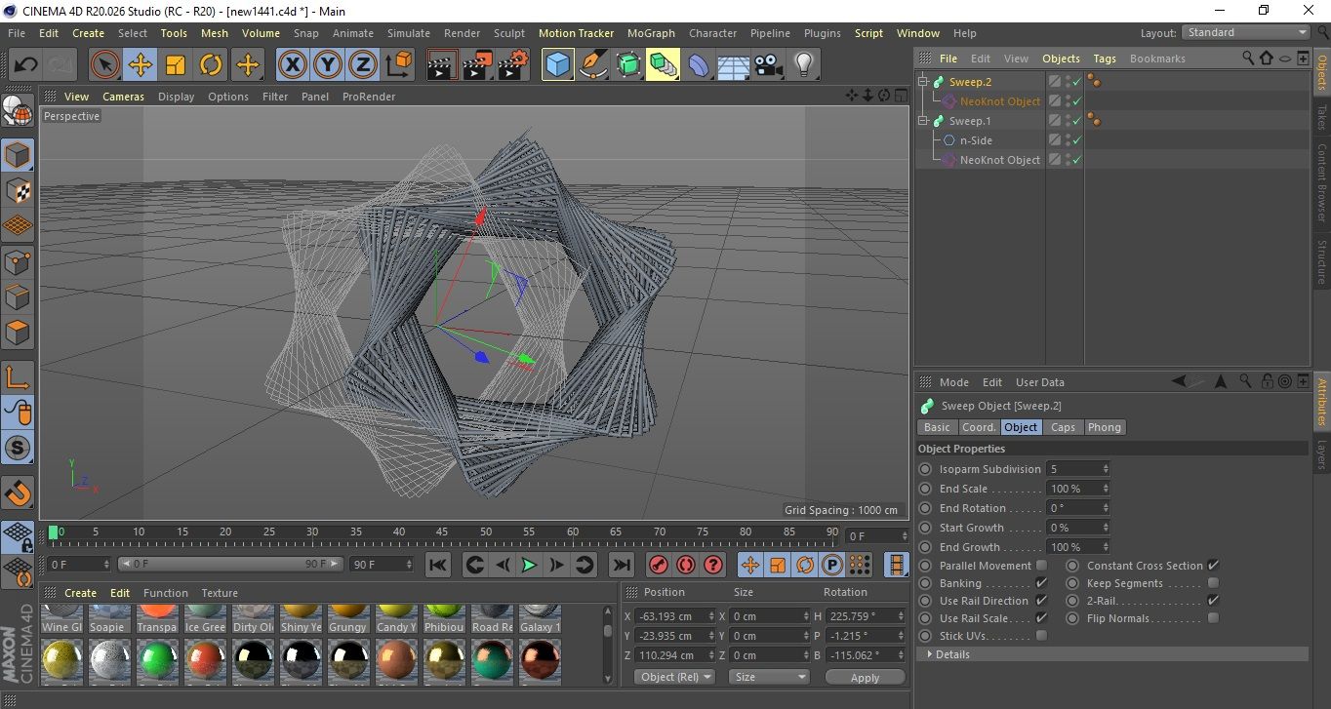This screenshot has width=1331, height=709.
Task: Click the Camera object icon
Action: click(x=769, y=65)
